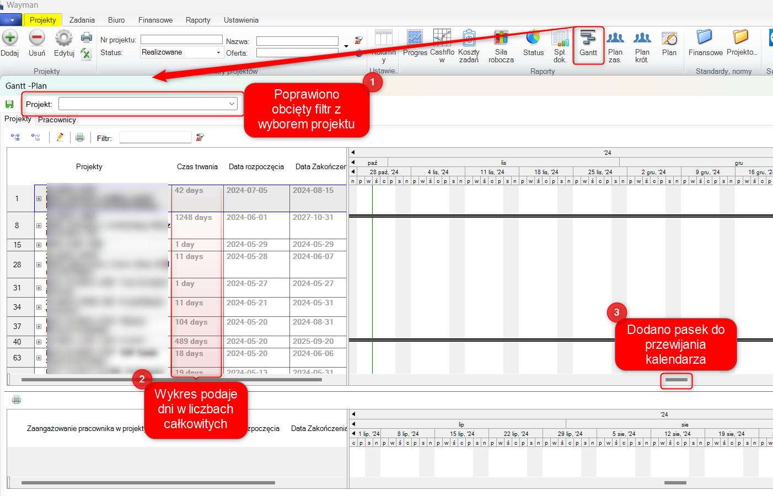Expand the project in row 28
773x496 pixels.
[x=39, y=265]
